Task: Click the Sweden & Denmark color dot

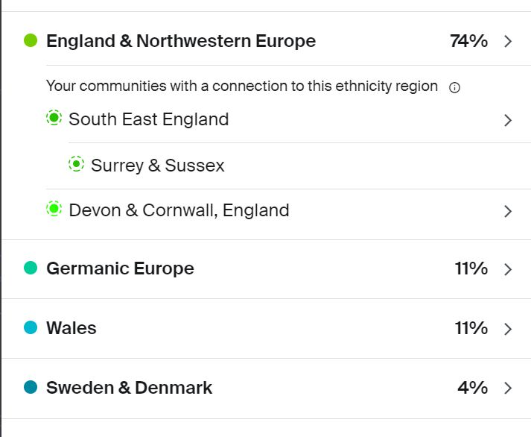Action: click(31, 387)
